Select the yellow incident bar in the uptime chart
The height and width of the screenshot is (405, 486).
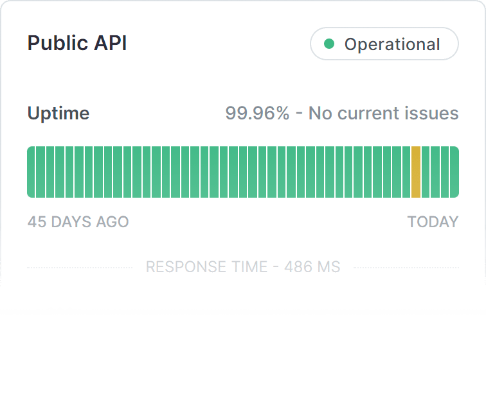[x=416, y=172]
